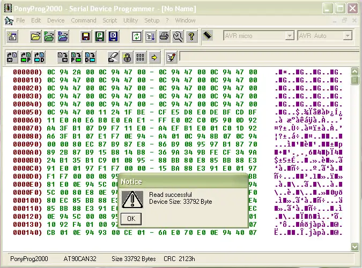Image resolution: width=362 pixels, height=268 pixels.
Task: Click the yellow arrow program icon
Action: (x=154, y=57)
